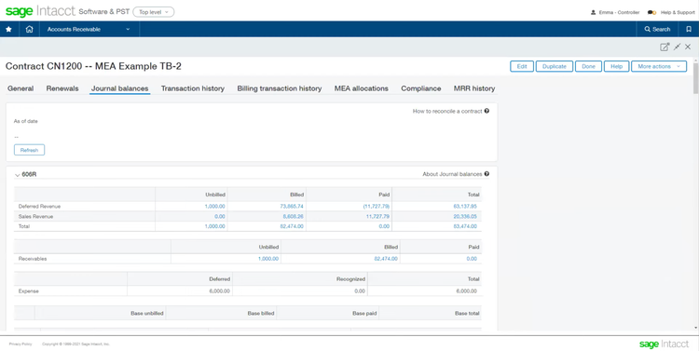Open About Journal balances link
This screenshot has height=351, width=699.
click(452, 174)
